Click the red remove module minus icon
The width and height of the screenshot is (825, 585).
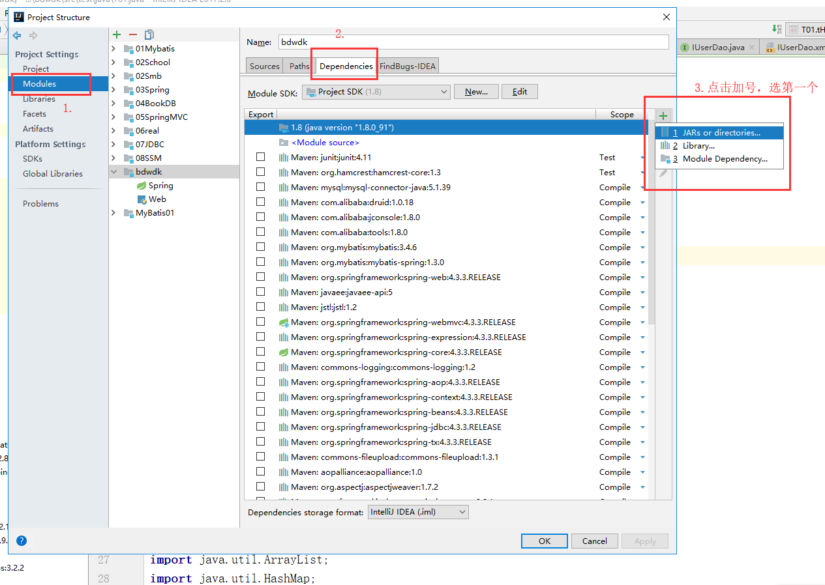133,35
